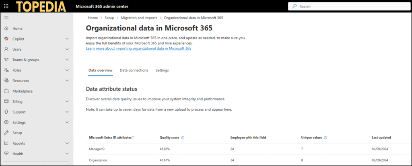Click unique values 8 in Organization row

pyautogui.click(x=302, y=160)
